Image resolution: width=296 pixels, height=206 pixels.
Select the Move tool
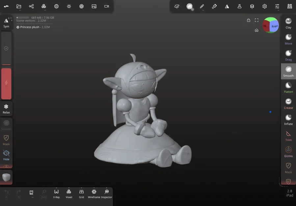point(288,39)
